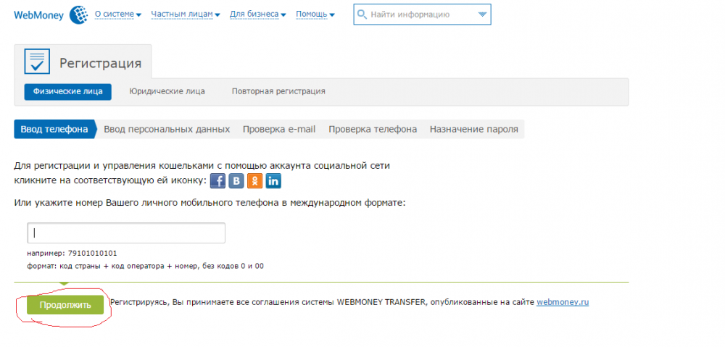The height and width of the screenshot is (347, 725).
Task: Follow the webmoney.ru link
Action: [x=563, y=302]
